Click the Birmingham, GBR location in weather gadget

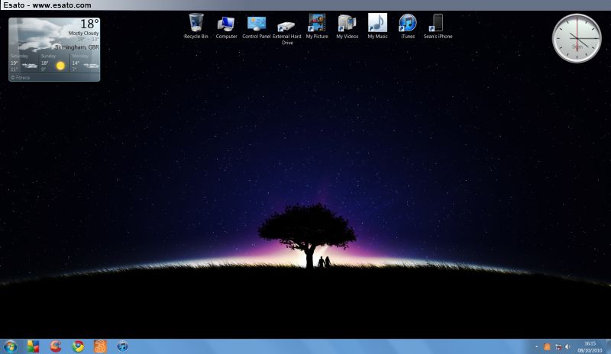coord(77,47)
